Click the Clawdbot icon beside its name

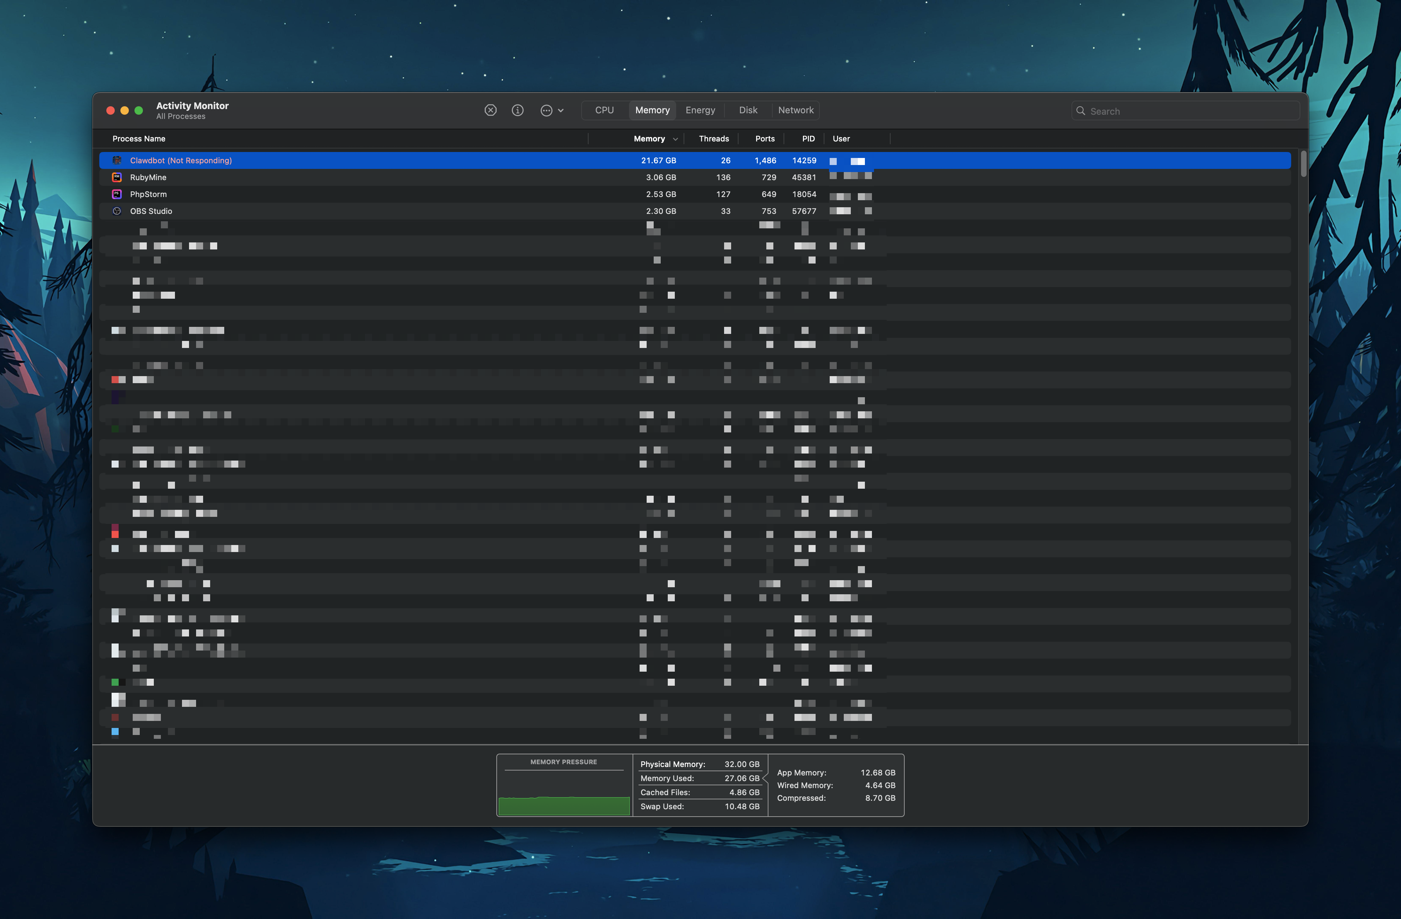click(117, 160)
